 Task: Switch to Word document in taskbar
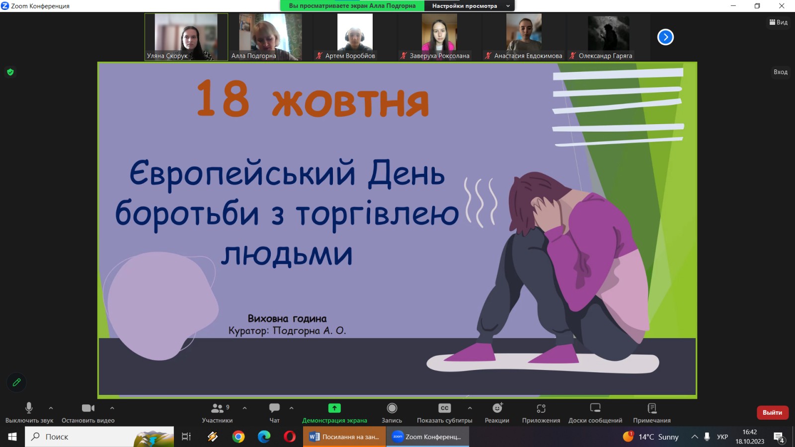point(344,437)
